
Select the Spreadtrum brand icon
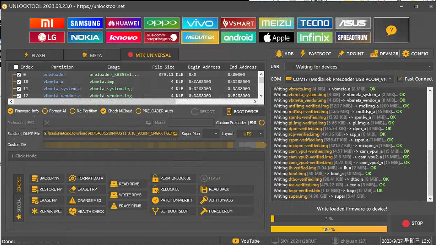[353, 37]
